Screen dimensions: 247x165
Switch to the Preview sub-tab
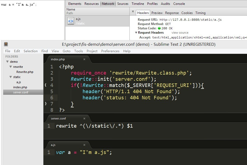pyautogui.click(x=157, y=13)
